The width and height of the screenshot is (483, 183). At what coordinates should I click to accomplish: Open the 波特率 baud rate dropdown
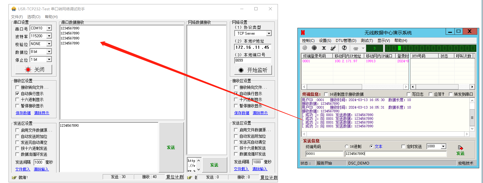(x=49, y=36)
